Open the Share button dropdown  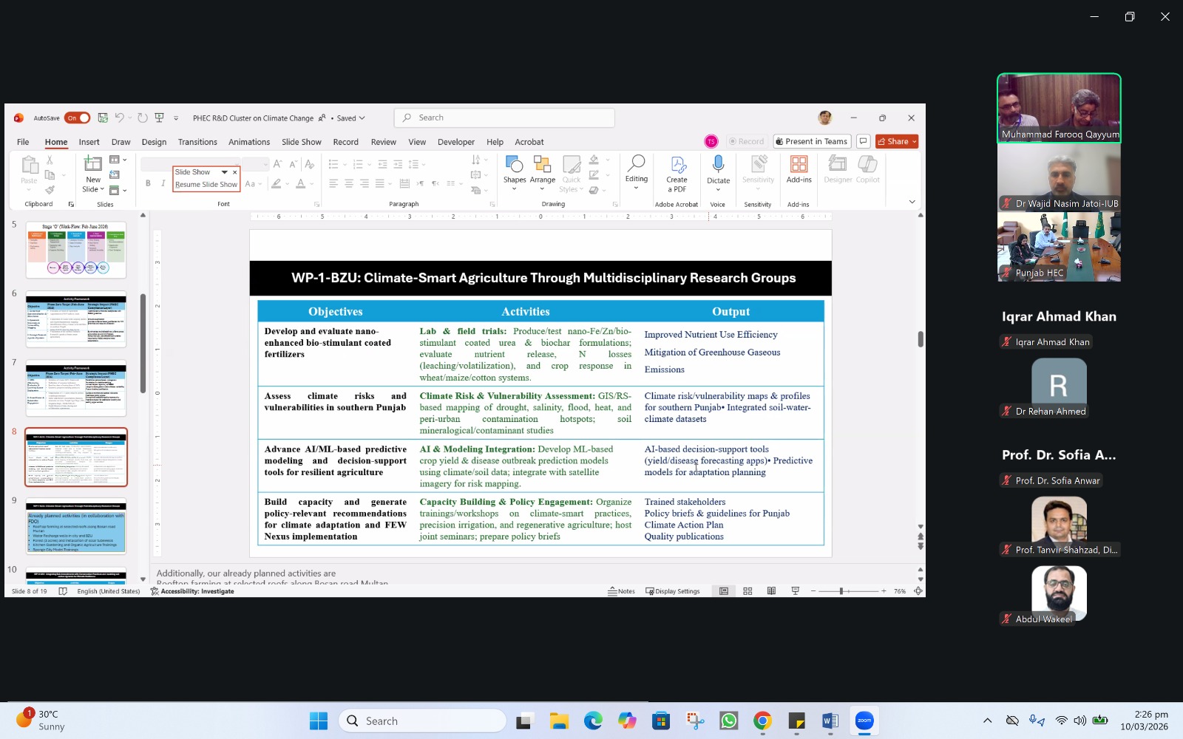click(915, 142)
